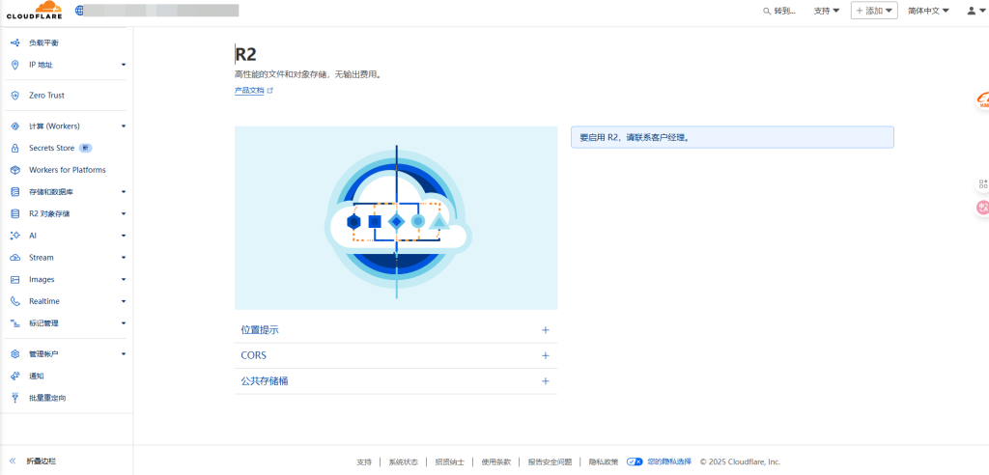Click the 要启用 R2 notice banner

pos(732,137)
